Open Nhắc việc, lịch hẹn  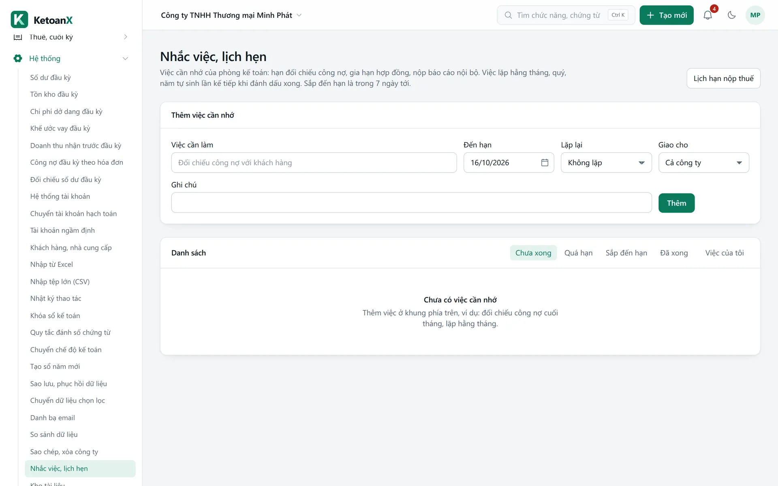80,469
